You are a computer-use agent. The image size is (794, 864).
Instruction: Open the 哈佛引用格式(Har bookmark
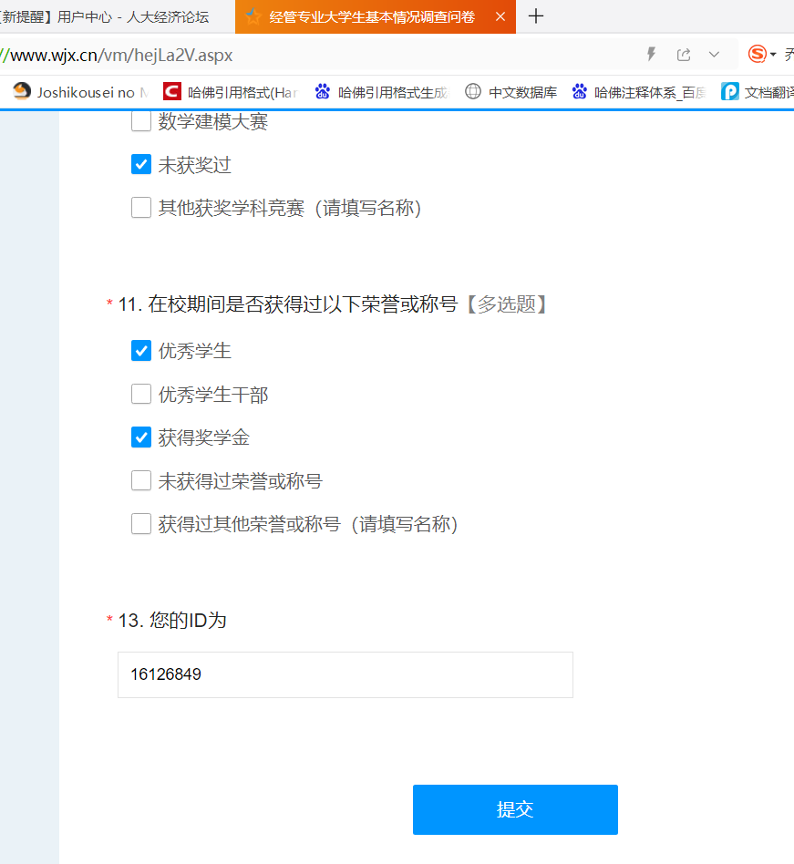point(231,92)
